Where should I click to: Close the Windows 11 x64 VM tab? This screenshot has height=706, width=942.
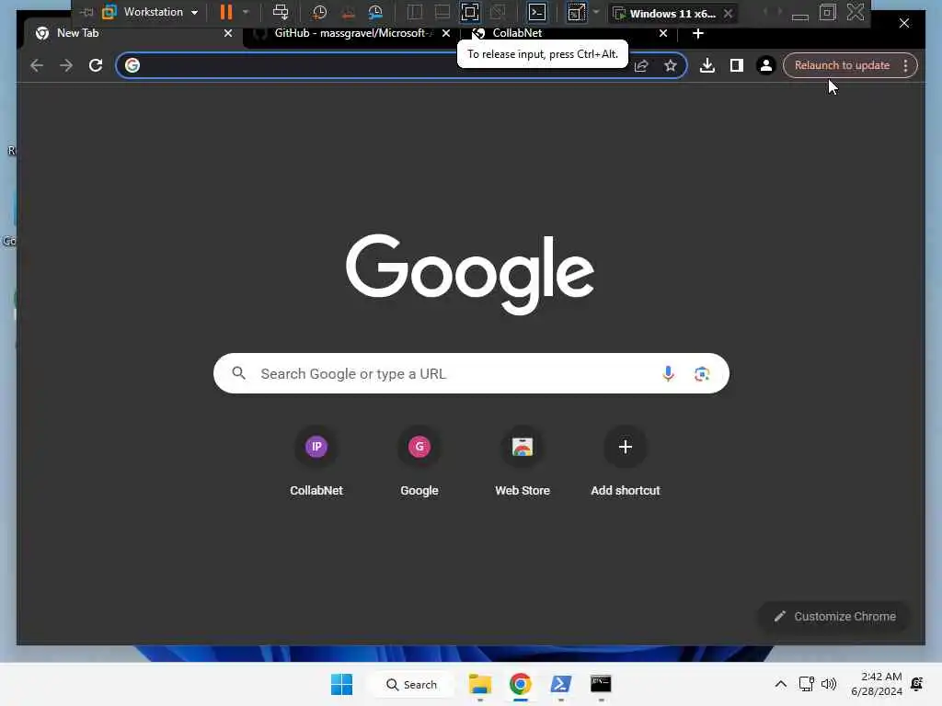coord(729,13)
